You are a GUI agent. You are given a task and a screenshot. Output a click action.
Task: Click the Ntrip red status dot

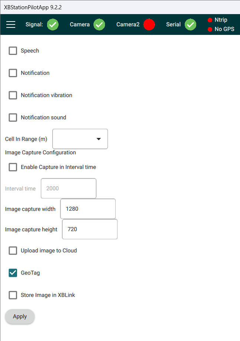(x=210, y=20)
